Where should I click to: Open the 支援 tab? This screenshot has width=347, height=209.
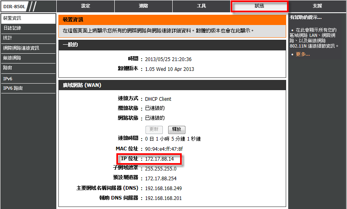tap(317, 6)
